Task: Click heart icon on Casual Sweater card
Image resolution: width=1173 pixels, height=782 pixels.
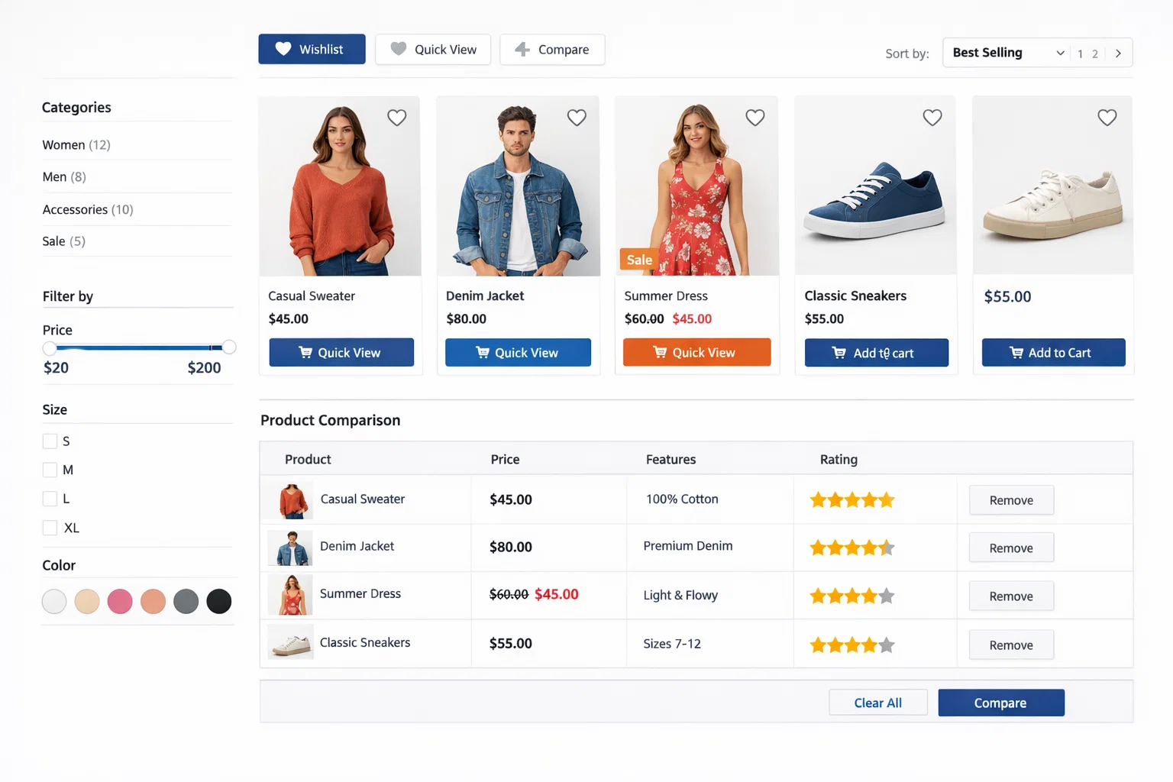Action: [x=396, y=118]
